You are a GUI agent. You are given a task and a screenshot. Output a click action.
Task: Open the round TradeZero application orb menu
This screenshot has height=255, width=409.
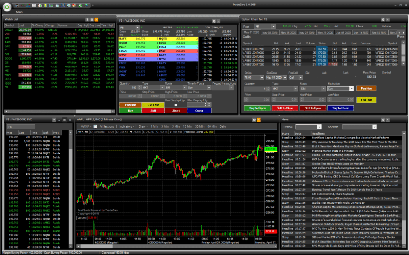[x=7, y=7]
